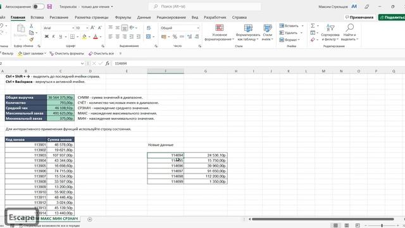Open Сортировка и фильтр menu
The height and width of the screenshot is (228, 405).
(330, 32)
